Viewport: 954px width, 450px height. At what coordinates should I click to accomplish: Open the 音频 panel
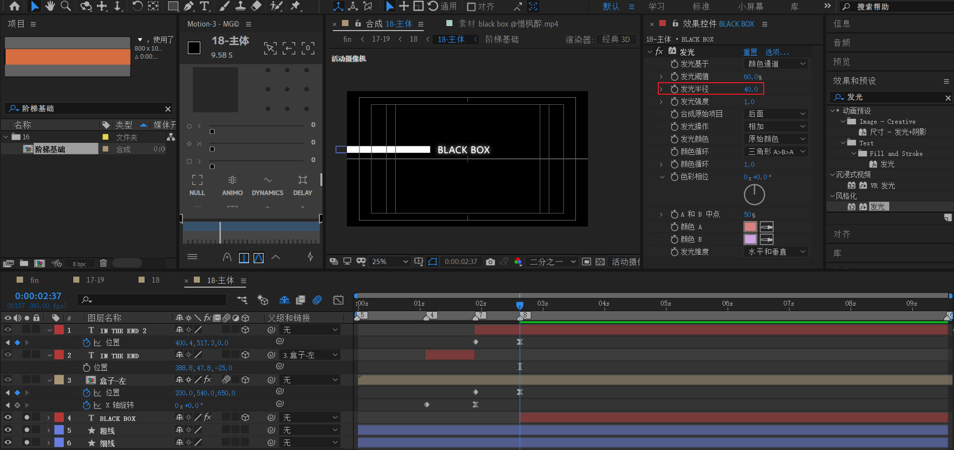[x=842, y=43]
